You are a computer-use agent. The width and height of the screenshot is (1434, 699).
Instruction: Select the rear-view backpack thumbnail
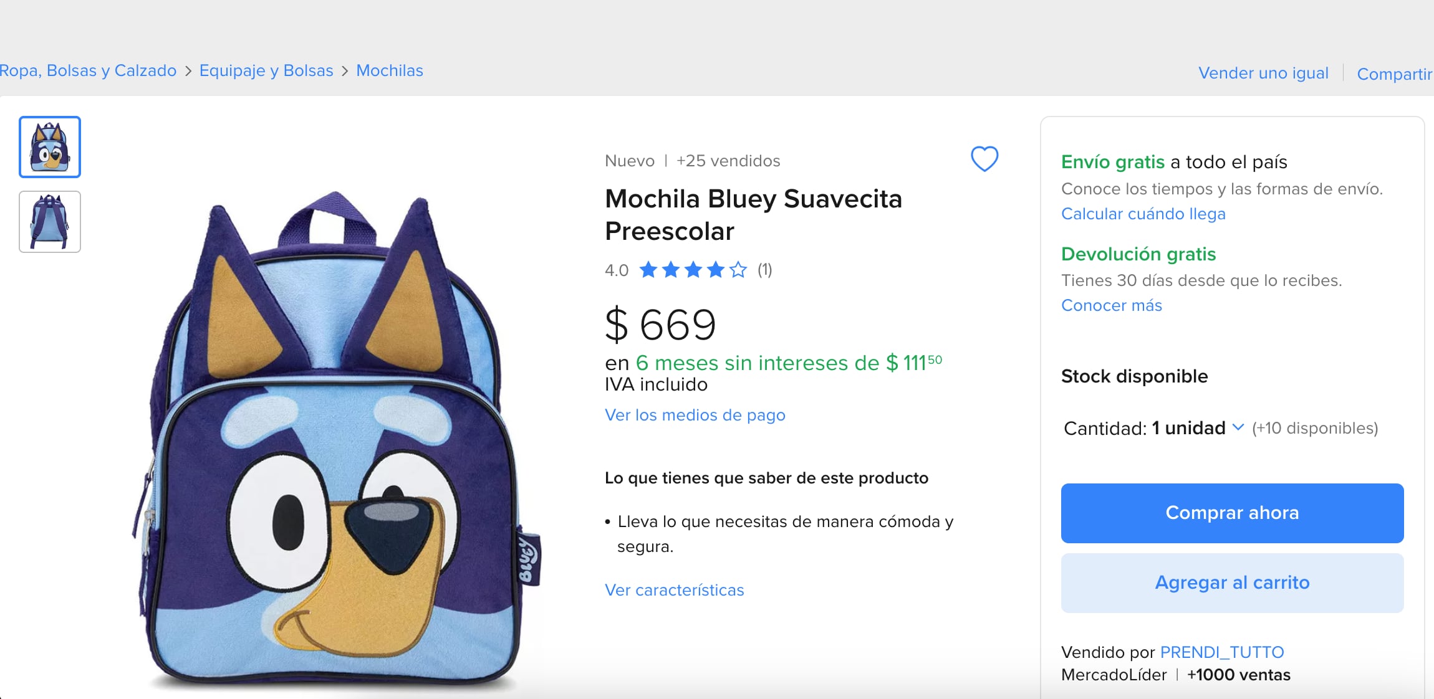click(x=50, y=222)
